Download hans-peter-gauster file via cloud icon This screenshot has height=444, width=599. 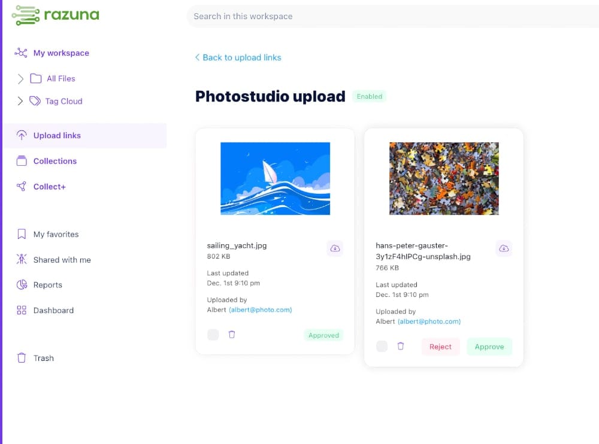504,248
